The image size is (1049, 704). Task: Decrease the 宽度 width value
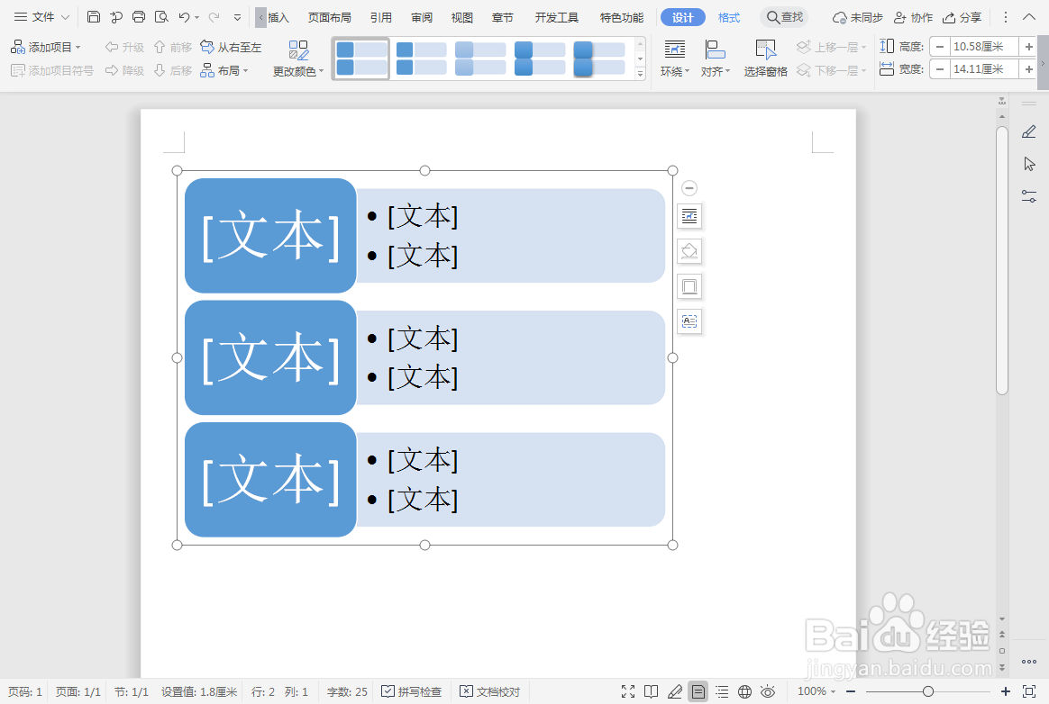(x=940, y=68)
